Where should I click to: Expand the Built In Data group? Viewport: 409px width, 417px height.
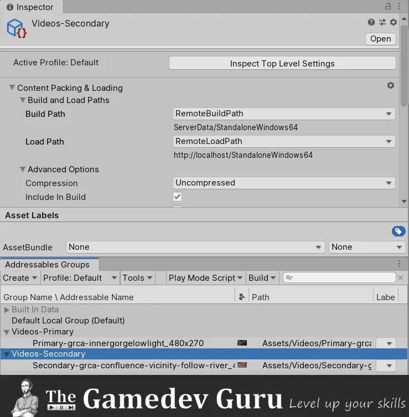(x=7, y=310)
